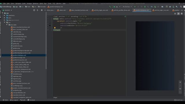Click the yellow lightbulb intention icon
This screenshot has height=104, width=185.
[55, 28]
